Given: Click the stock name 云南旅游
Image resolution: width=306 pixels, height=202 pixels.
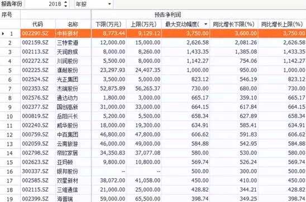Looking at the screenshot, I should tap(68, 144).
